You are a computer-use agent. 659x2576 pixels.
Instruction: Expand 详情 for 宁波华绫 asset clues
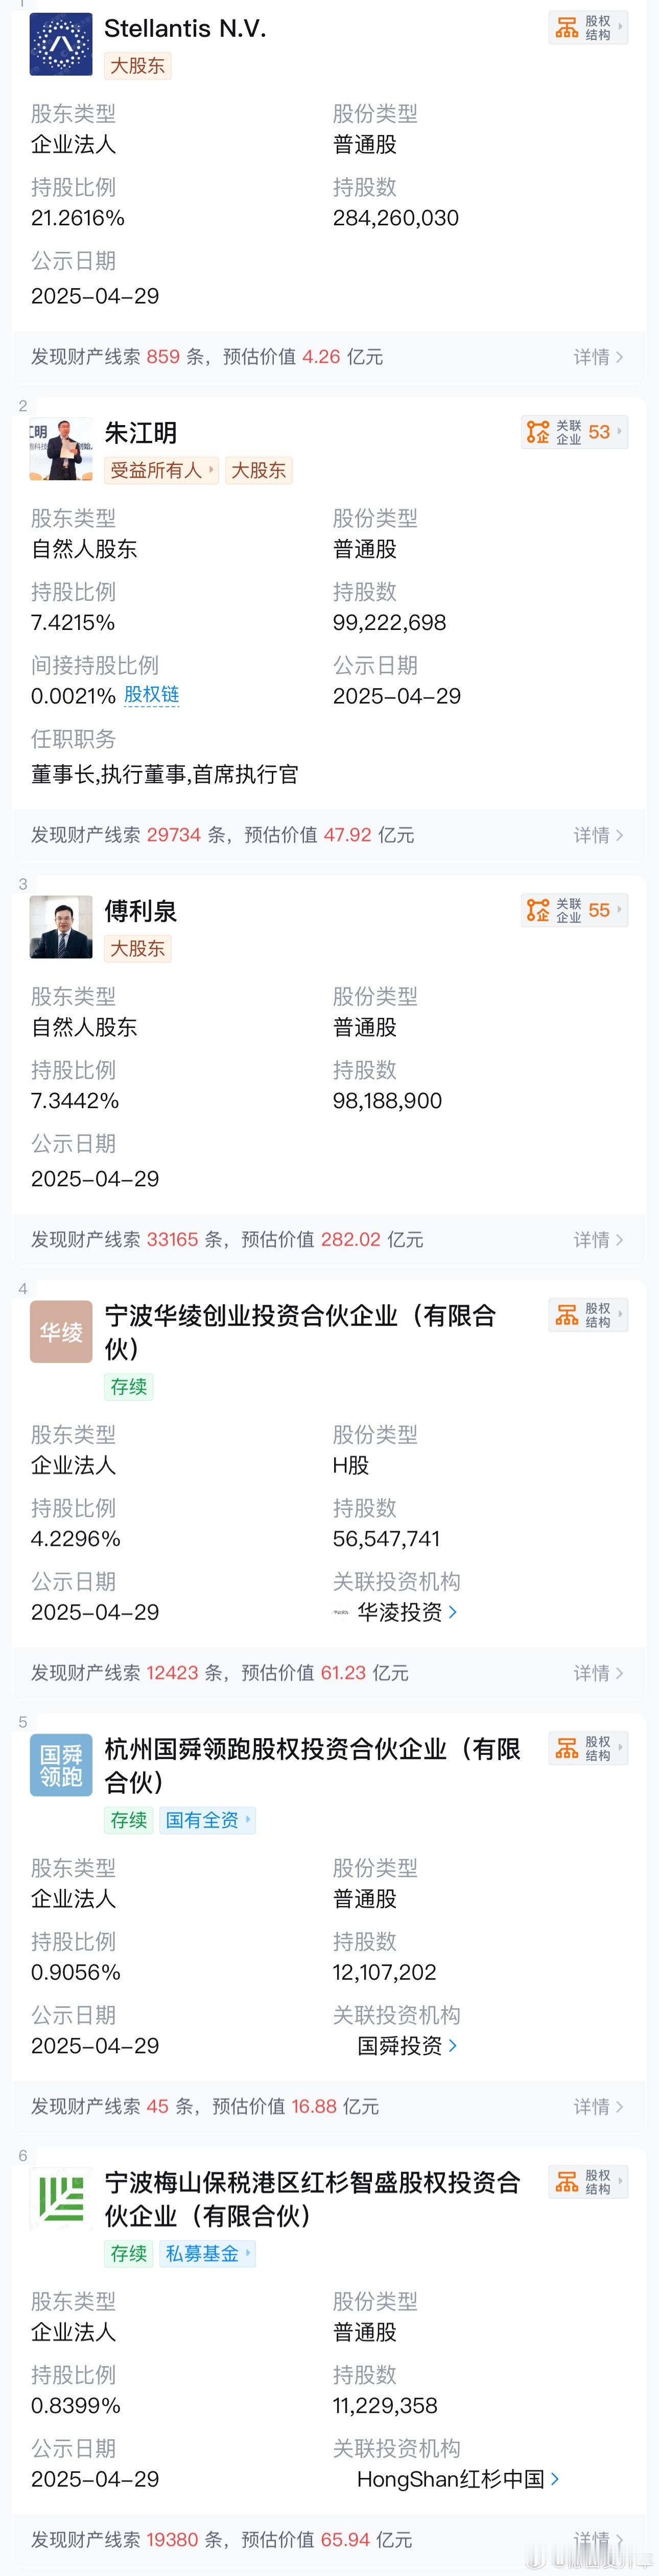tap(598, 1673)
